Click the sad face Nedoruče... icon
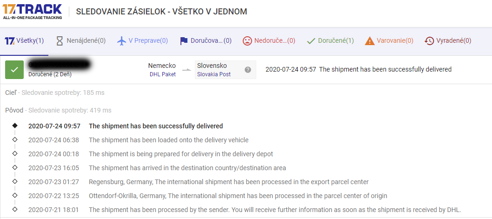This screenshot has width=492, height=219. tap(247, 41)
